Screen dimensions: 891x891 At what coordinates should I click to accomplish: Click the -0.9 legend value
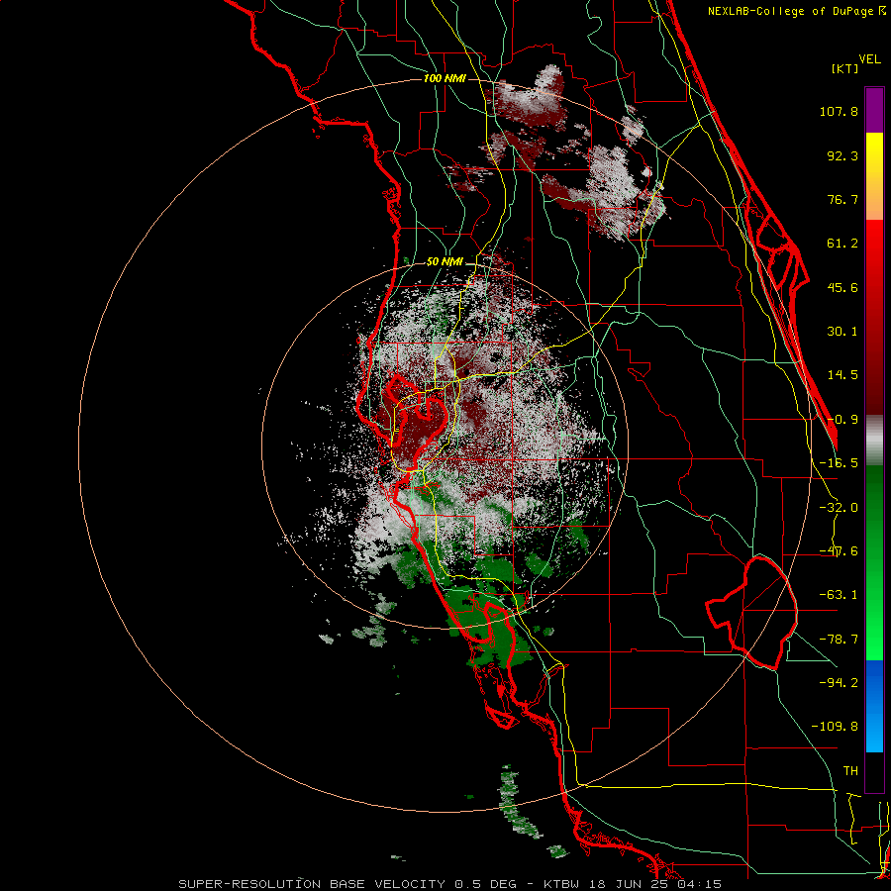pos(842,420)
